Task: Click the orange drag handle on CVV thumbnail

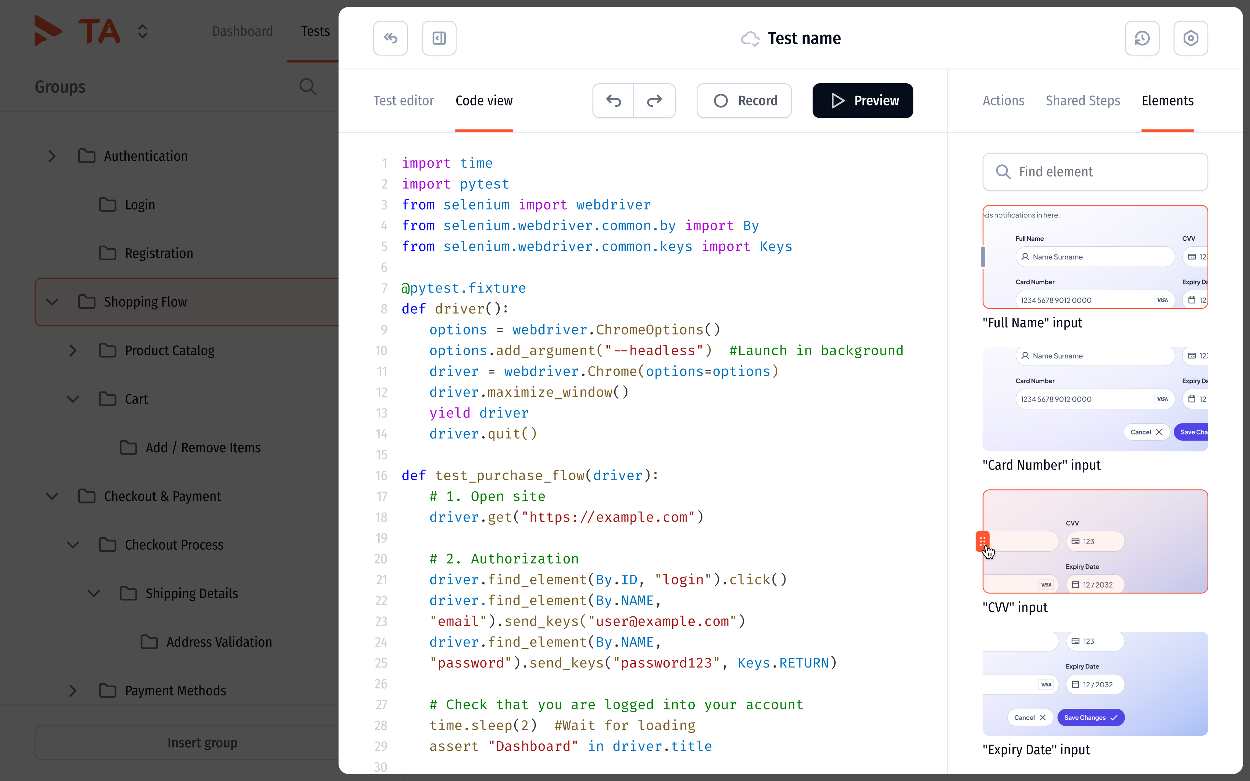Action: pos(982,541)
